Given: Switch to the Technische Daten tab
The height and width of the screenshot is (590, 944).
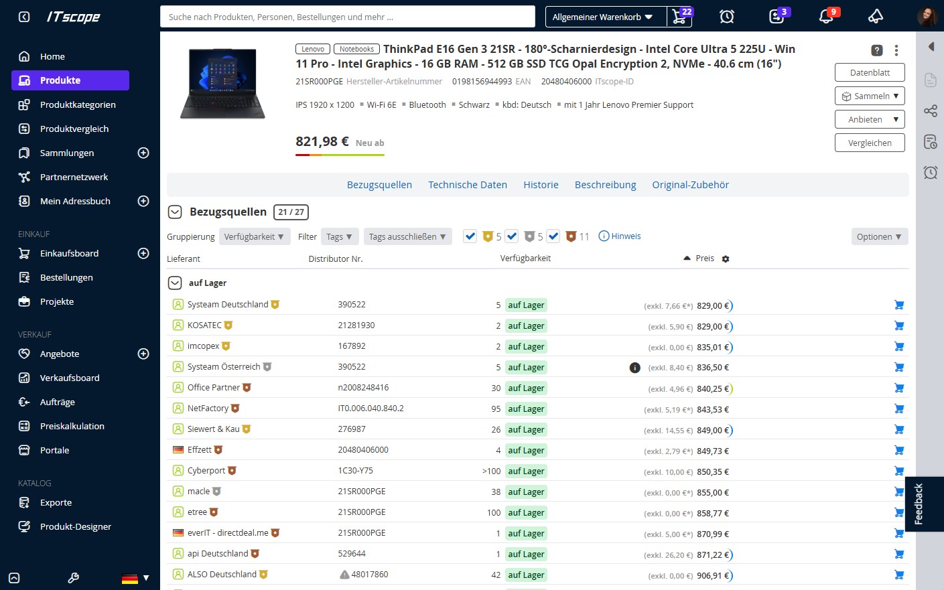Looking at the screenshot, I should [468, 185].
